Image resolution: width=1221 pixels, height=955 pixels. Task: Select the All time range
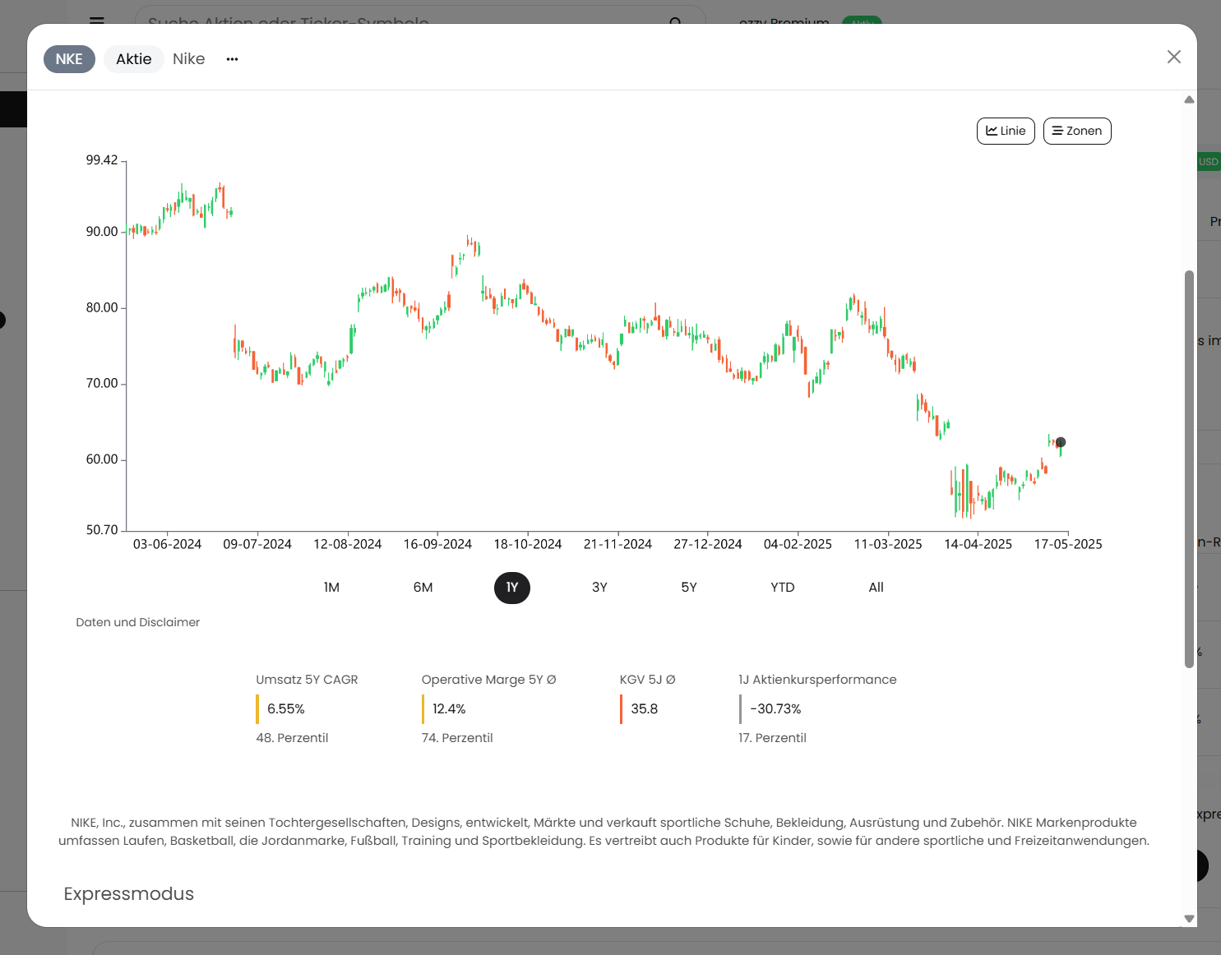[x=876, y=588]
